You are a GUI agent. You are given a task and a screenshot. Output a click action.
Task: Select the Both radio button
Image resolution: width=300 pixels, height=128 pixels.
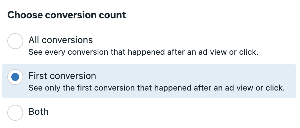(x=15, y=113)
